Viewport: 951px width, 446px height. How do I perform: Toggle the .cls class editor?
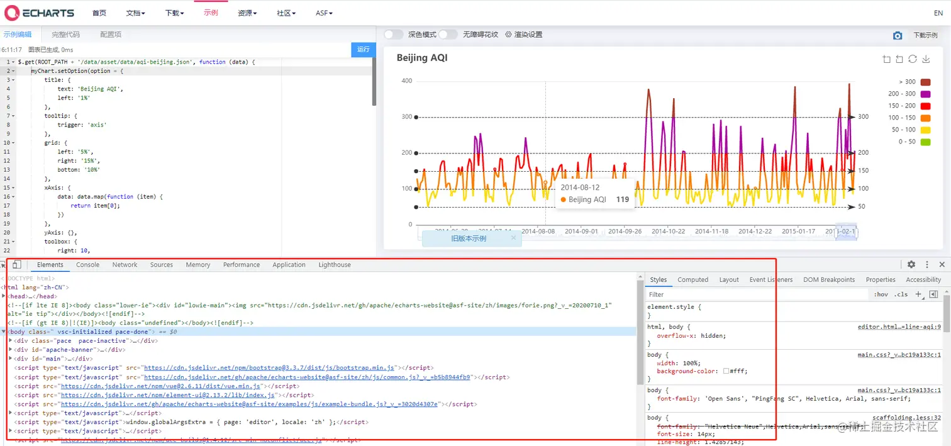point(902,294)
